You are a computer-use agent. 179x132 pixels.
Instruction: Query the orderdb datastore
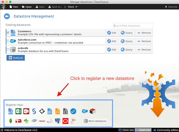coord(126,50)
